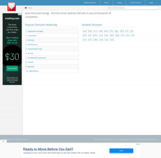The image size is (161, 158).
Task: Browse domains starting with [e]
Action: 106,31
